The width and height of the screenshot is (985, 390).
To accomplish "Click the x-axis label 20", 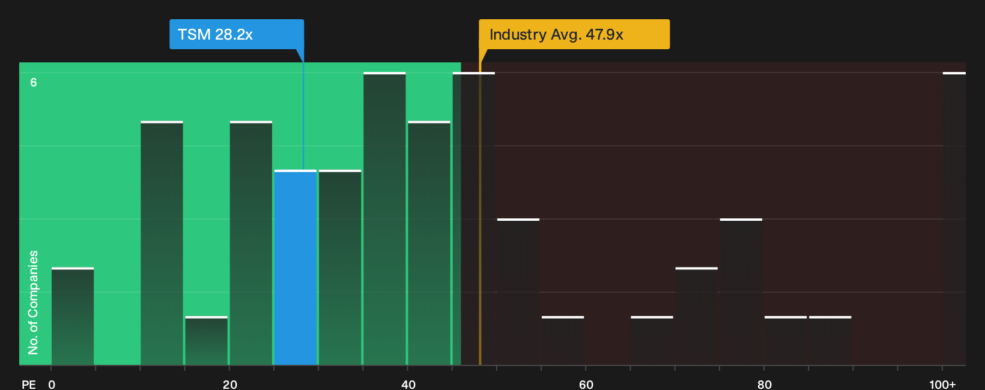I will click(230, 384).
